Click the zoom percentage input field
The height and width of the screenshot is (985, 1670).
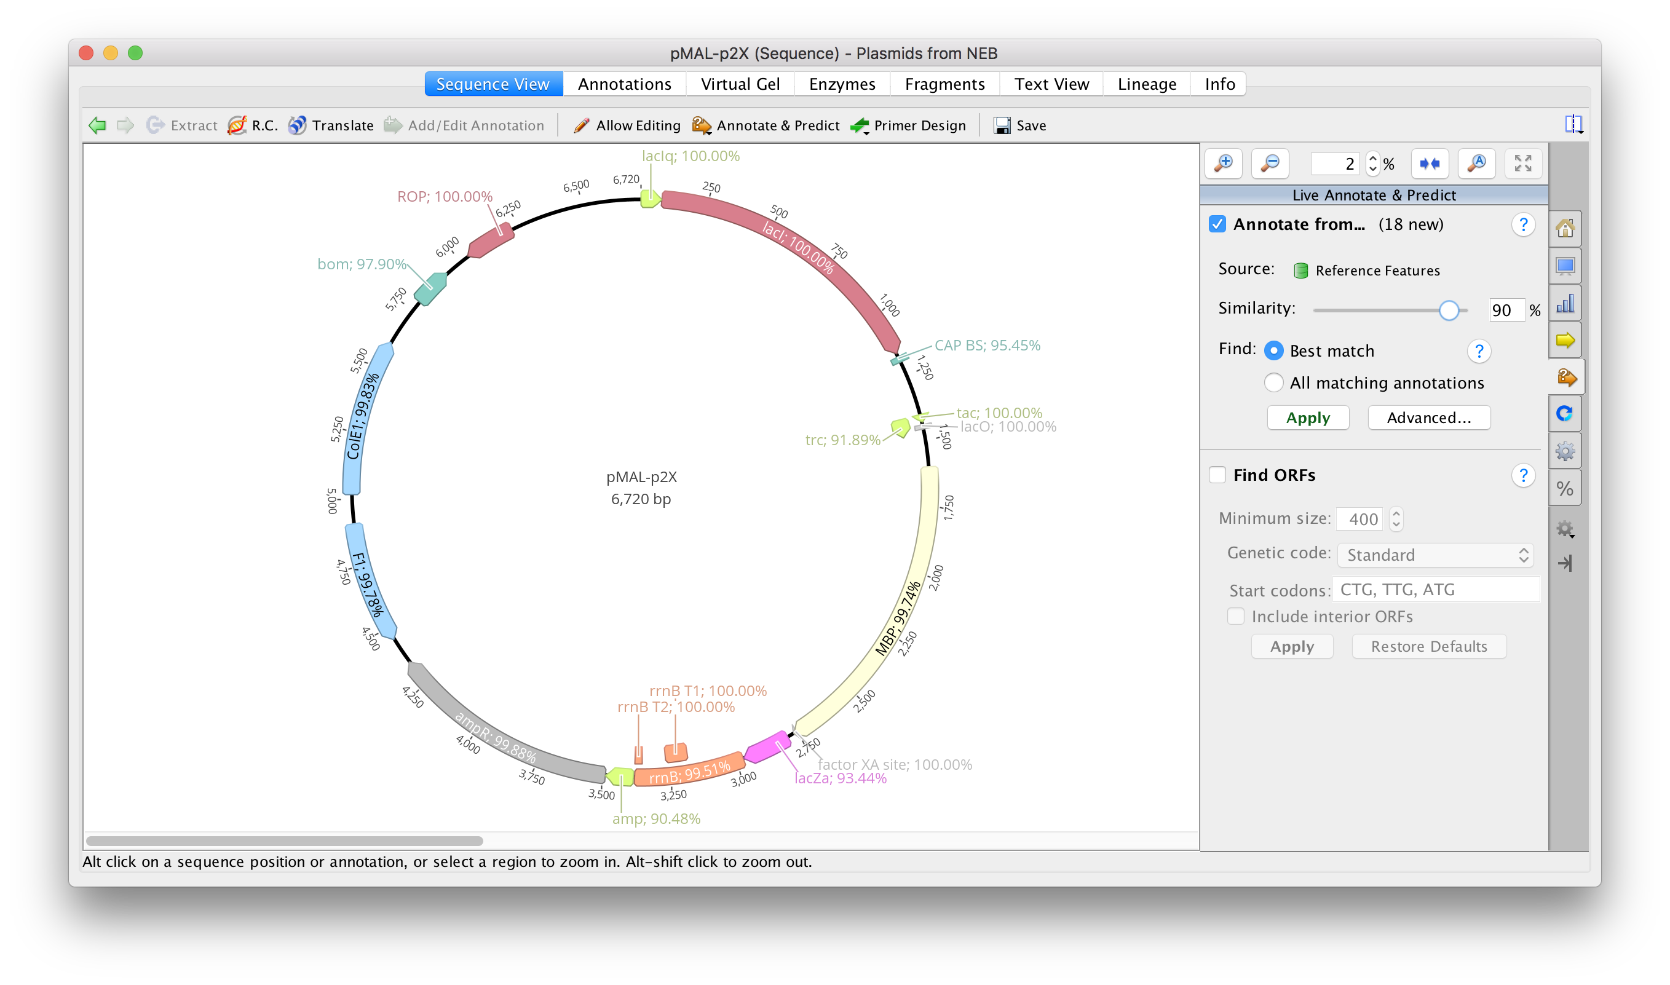click(x=1336, y=164)
